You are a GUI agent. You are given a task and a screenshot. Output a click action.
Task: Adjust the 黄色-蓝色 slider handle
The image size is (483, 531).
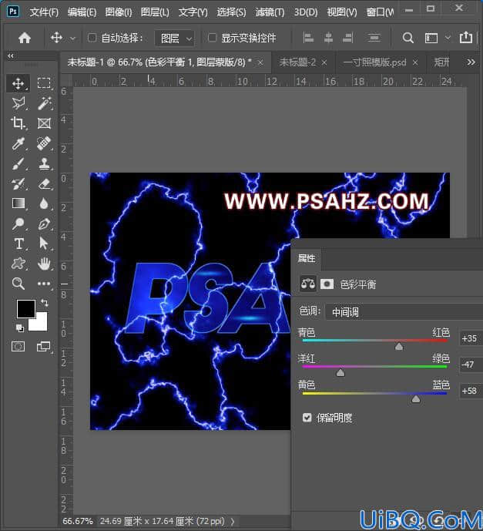point(416,399)
